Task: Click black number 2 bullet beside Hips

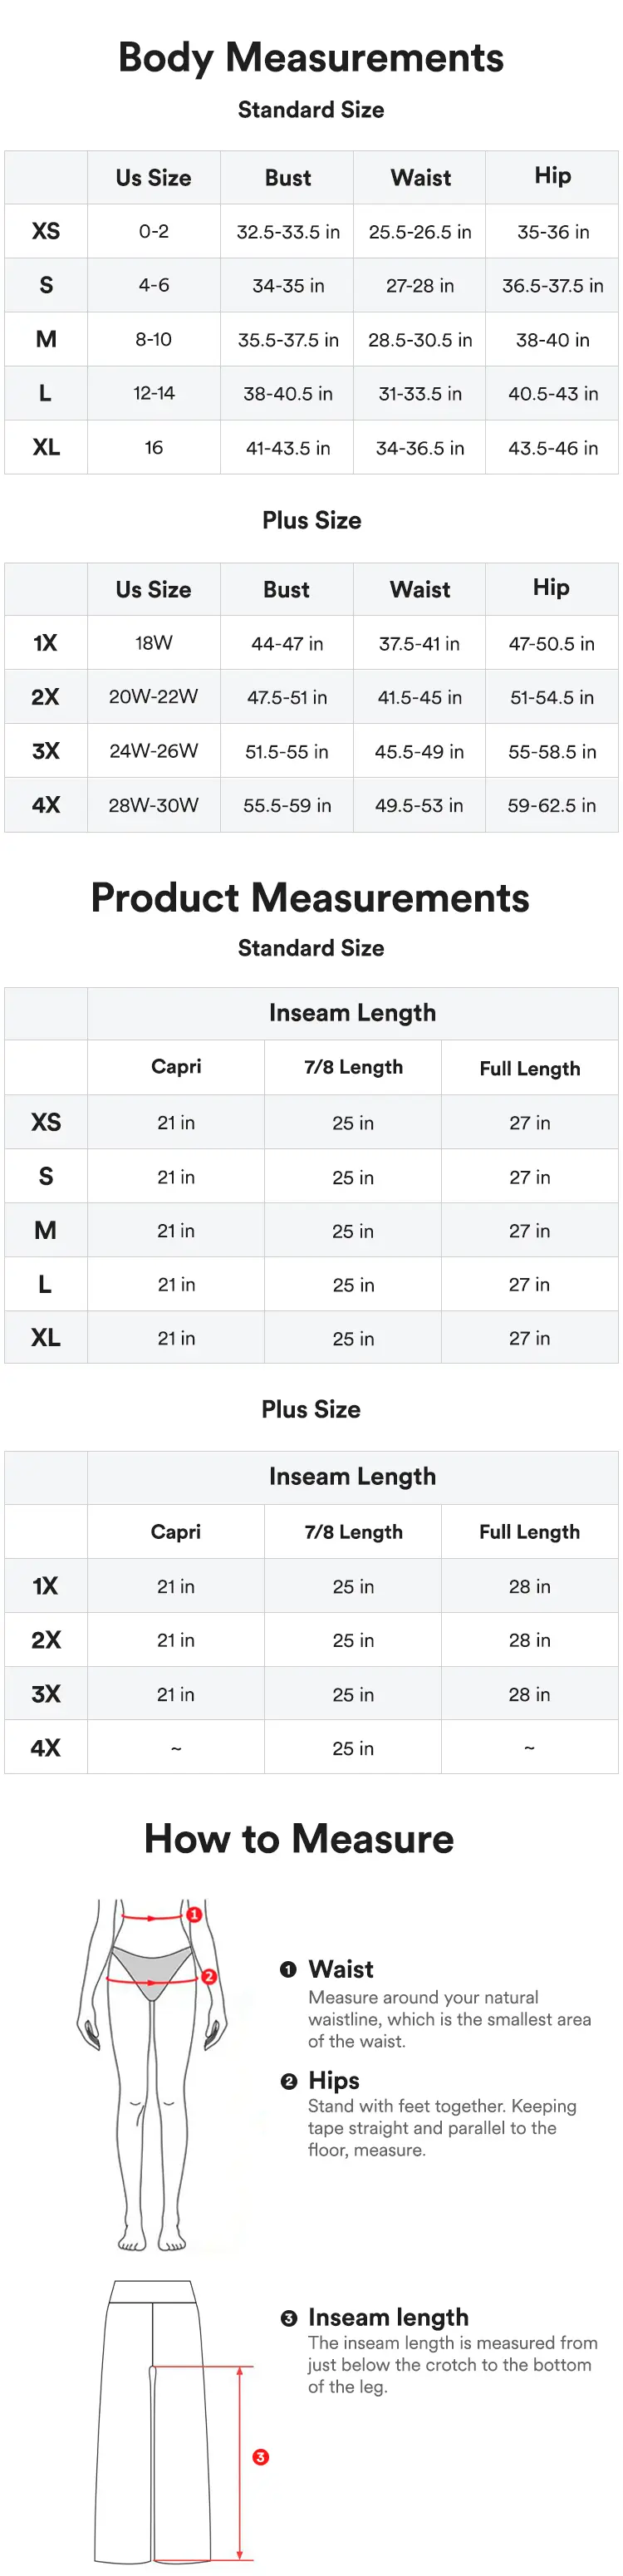Action: (x=289, y=2081)
